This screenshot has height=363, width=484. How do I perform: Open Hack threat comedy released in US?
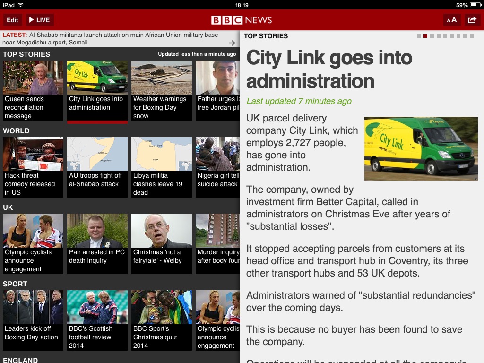33,167
